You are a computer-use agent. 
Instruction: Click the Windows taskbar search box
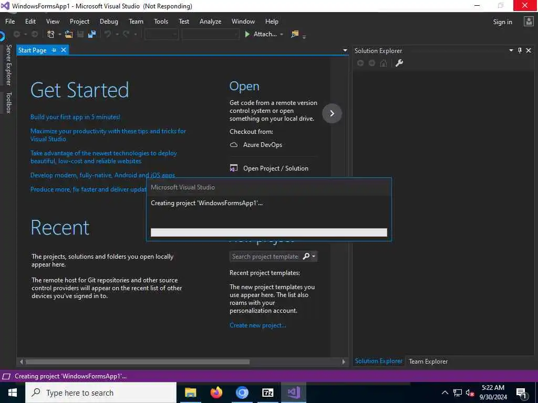[101, 393]
